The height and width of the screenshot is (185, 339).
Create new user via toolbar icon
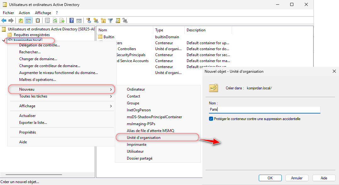tap(88, 20)
